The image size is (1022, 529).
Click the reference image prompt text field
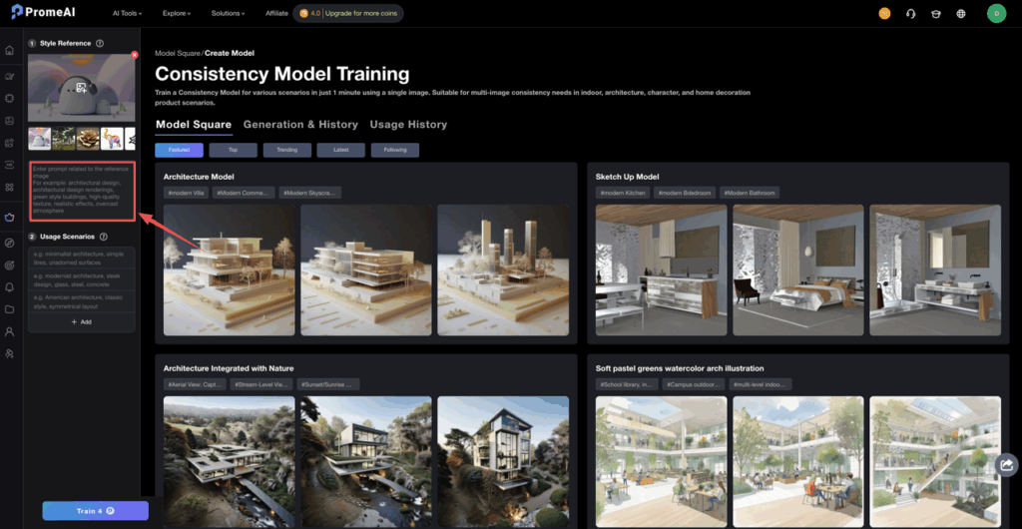82,191
